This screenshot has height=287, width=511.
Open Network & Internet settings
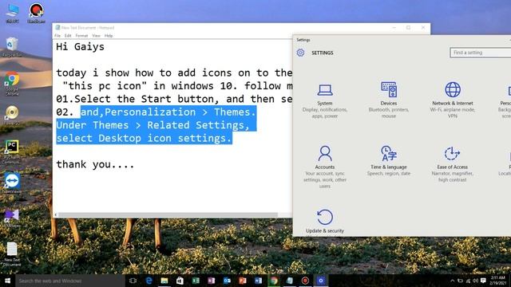pyautogui.click(x=453, y=100)
